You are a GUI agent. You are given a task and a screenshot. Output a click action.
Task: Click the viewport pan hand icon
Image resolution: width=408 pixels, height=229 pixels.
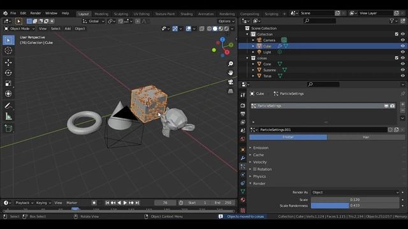pyautogui.click(x=231, y=73)
